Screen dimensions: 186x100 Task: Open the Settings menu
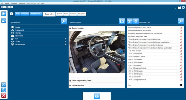click(7, 3)
